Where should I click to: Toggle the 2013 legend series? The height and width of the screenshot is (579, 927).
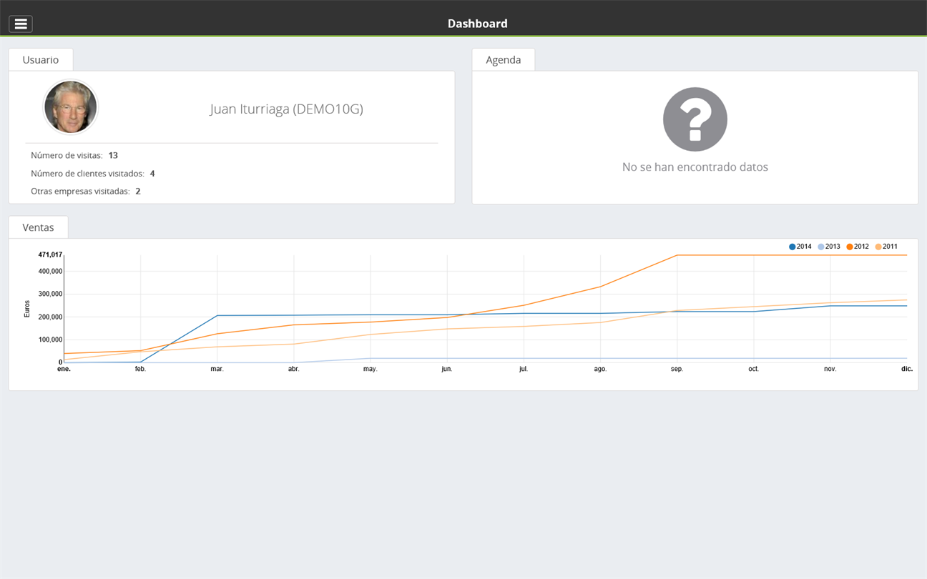(829, 247)
